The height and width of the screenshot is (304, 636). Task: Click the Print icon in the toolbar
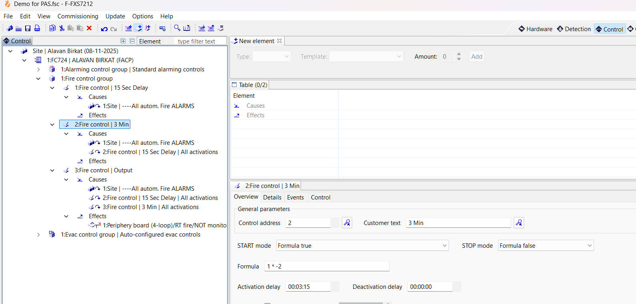point(37,28)
